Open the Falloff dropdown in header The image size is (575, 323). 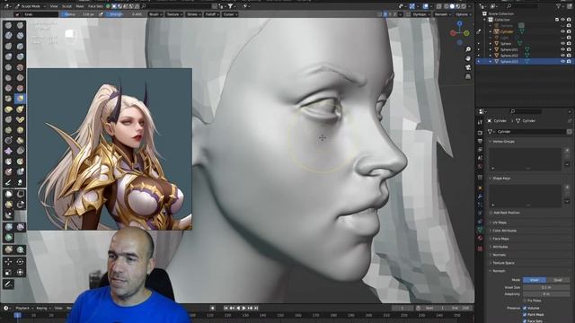click(212, 14)
